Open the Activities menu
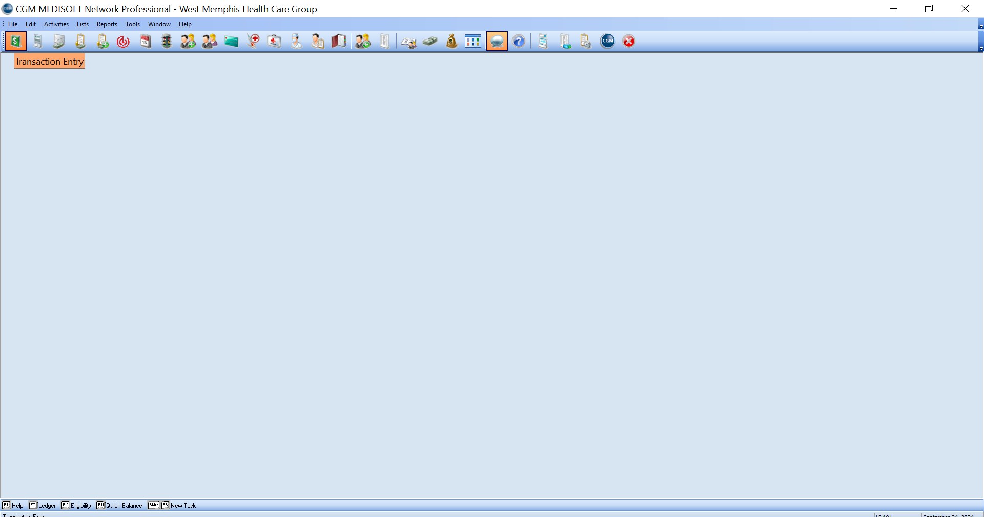The image size is (984, 517). pyautogui.click(x=56, y=24)
